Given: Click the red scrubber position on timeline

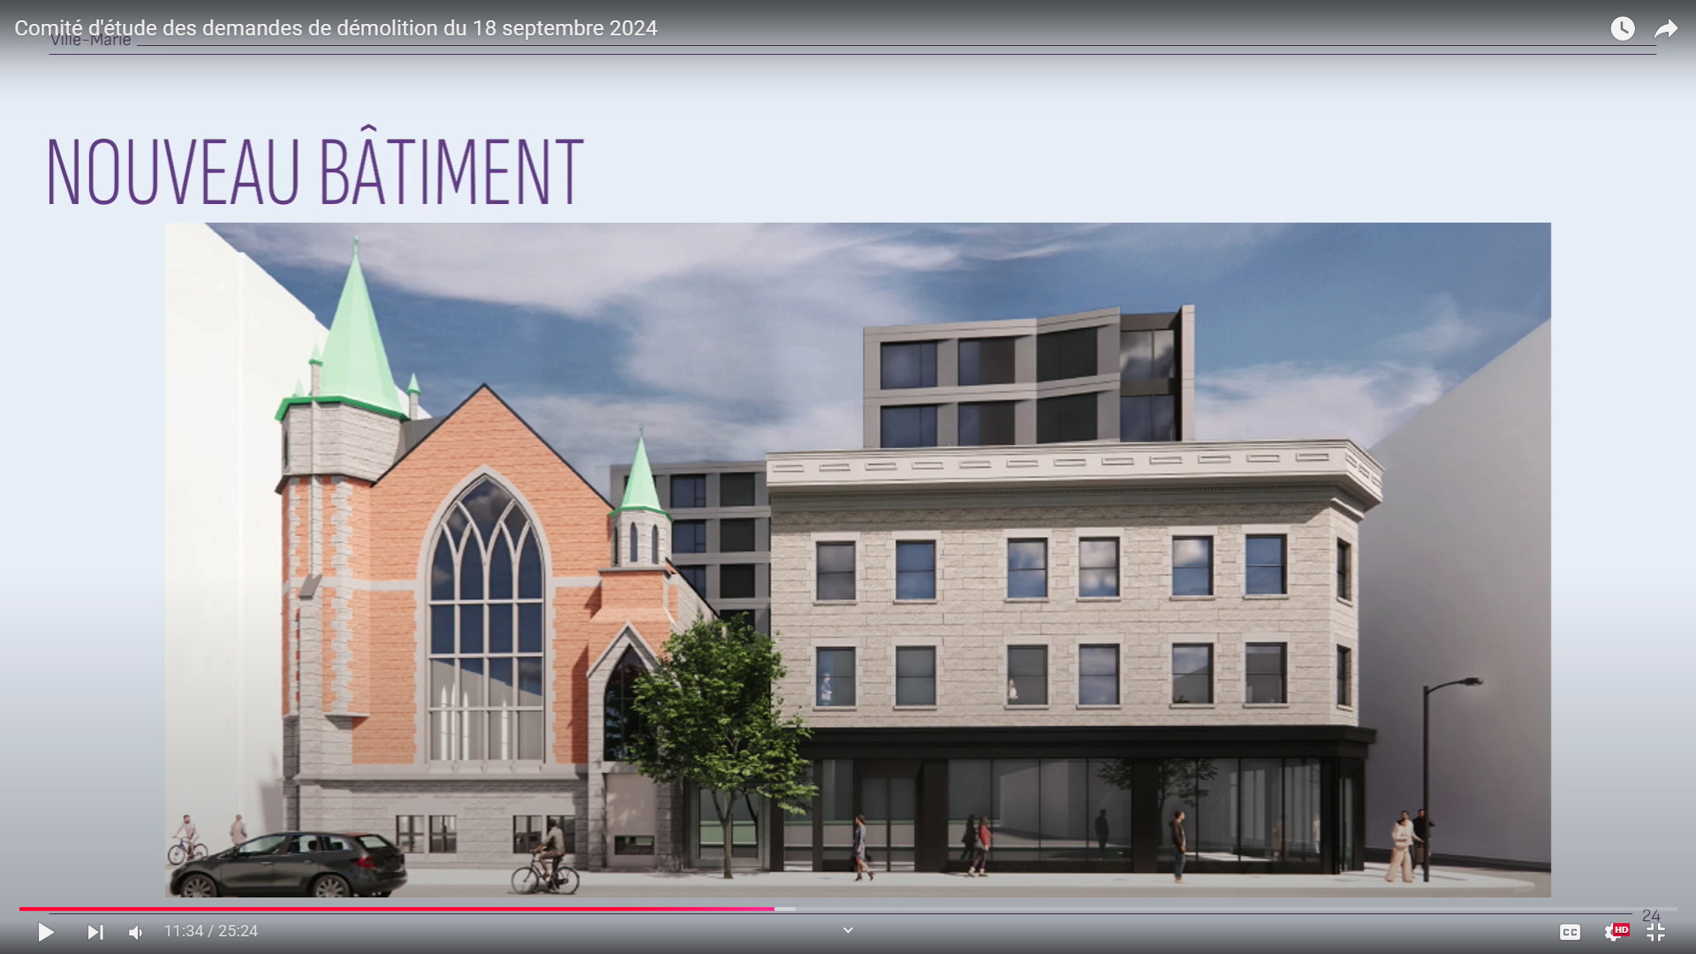Looking at the screenshot, I should click(774, 909).
